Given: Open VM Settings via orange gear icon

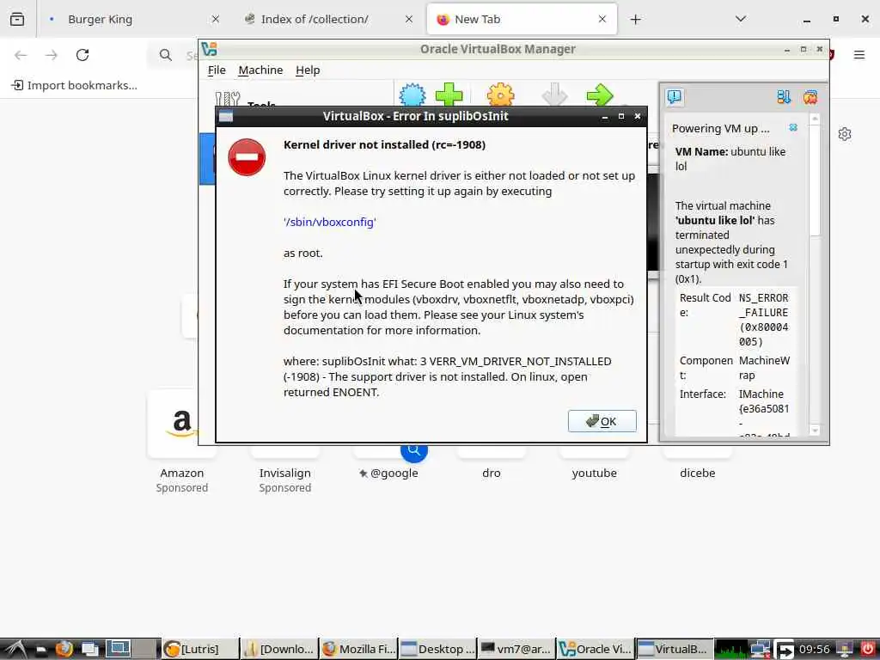Looking at the screenshot, I should pyautogui.click(x=501, y=95).
